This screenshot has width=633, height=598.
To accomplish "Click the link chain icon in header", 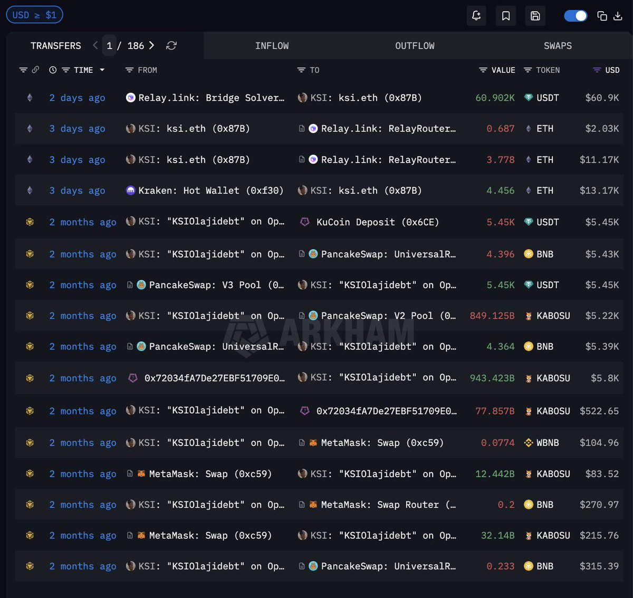I will pos(35,70).
